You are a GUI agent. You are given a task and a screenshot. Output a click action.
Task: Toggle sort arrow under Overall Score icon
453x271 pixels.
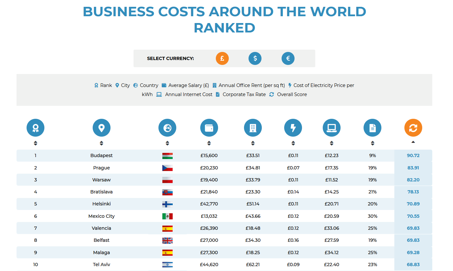pos(413,142)
